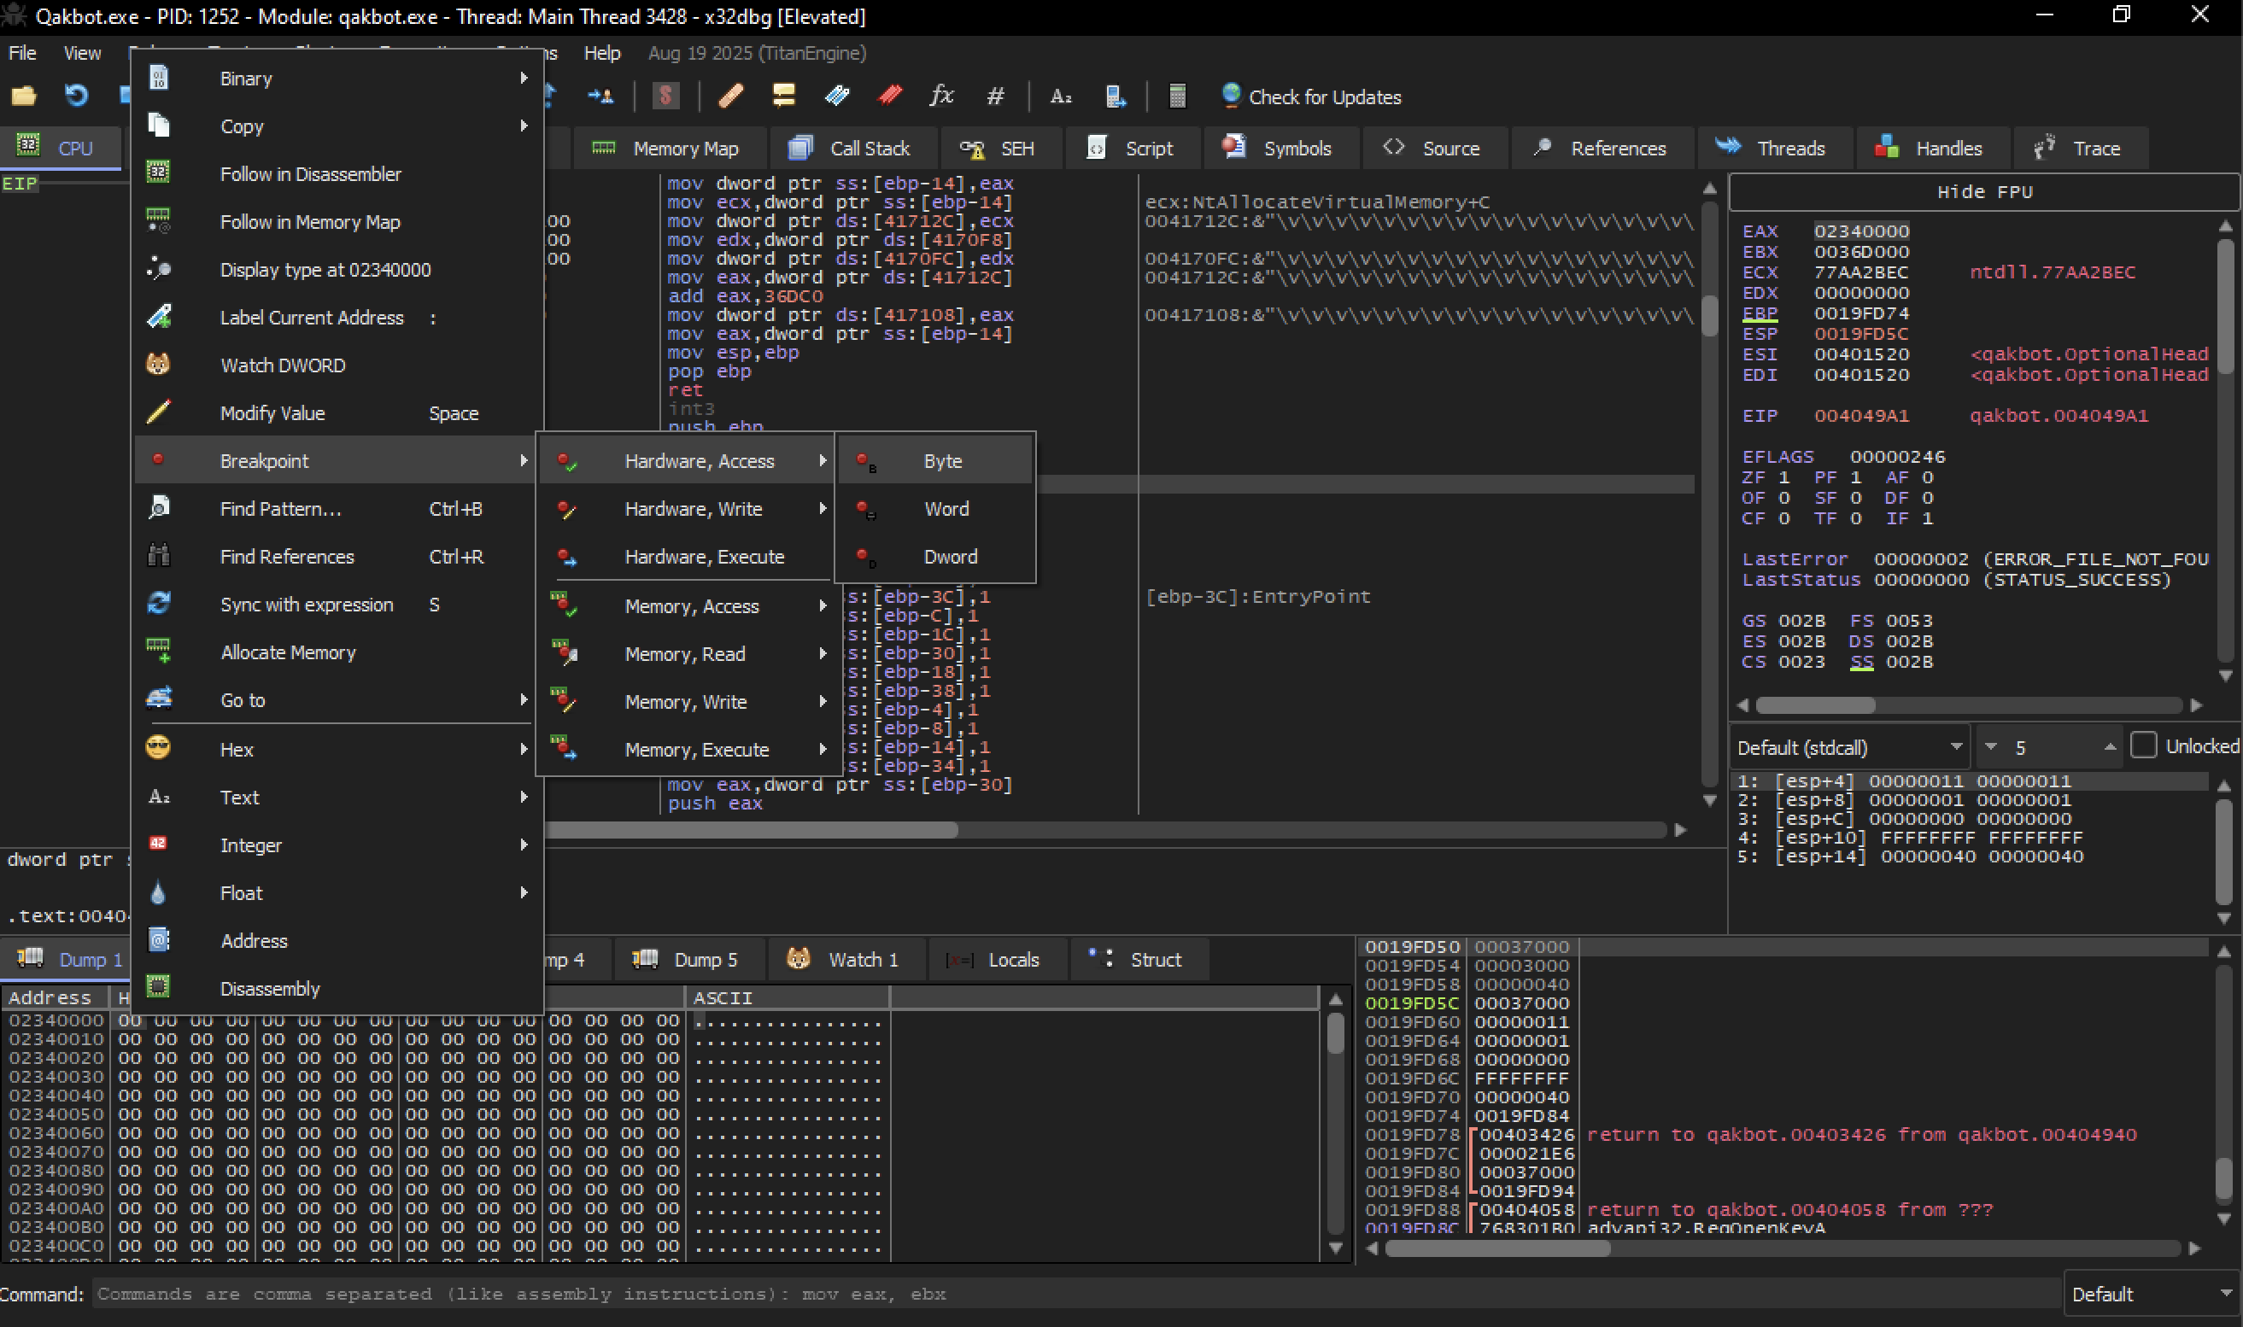2243x1327 pixels.
Task: Select Byte hardware access breakpoint
Action: pyautogui.click(x=935, y=461)
